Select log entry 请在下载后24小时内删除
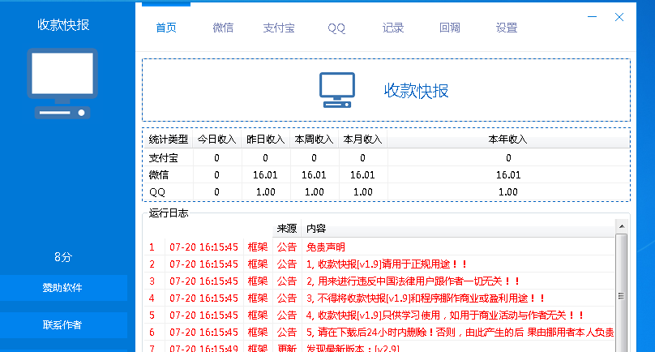 [379, 333]
